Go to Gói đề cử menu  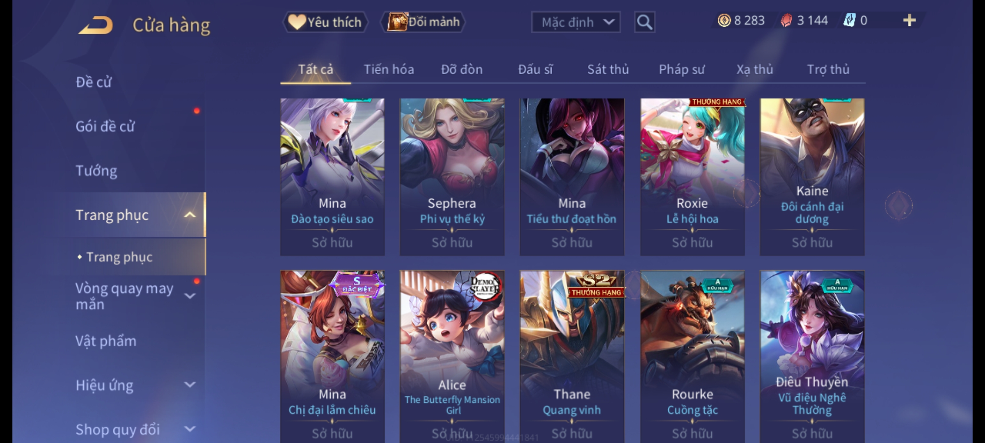105,126
